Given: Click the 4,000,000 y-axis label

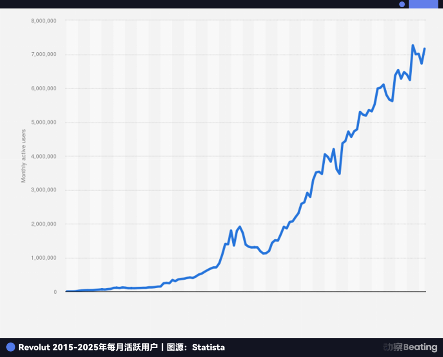Looking at the screenshot, I should (x=43, y=156).
